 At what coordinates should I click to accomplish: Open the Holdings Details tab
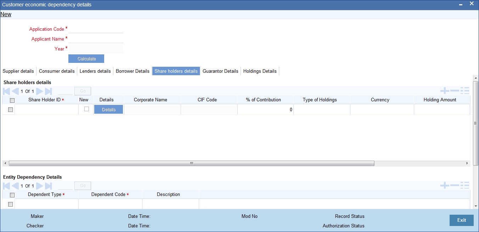[260, 71]
